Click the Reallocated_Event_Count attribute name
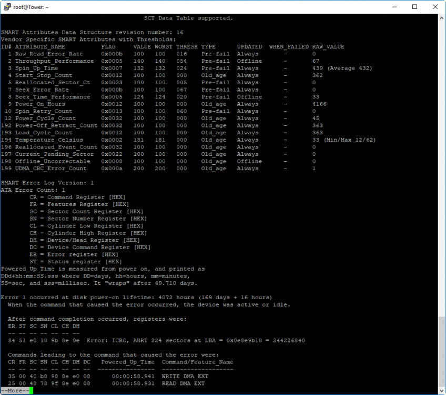446x395 pixels. click(x=56, y=147)
